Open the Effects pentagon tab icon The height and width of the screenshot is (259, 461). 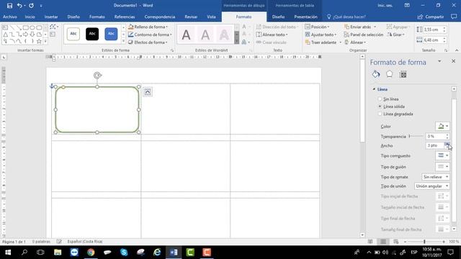(389, 74)
